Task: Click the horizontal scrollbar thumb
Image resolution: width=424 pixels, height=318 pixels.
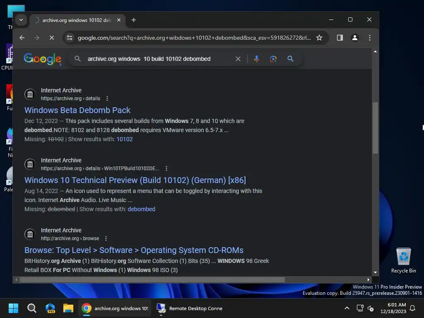Action: click(152, 279)
